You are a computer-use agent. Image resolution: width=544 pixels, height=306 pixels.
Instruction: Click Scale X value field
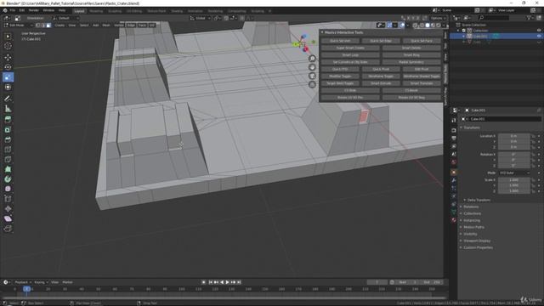tap(513, 180)
